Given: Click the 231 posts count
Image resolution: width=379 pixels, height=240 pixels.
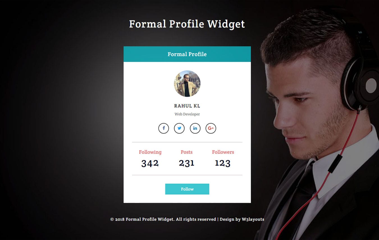Looking at the screenshot, I should (x=187, y=163).
